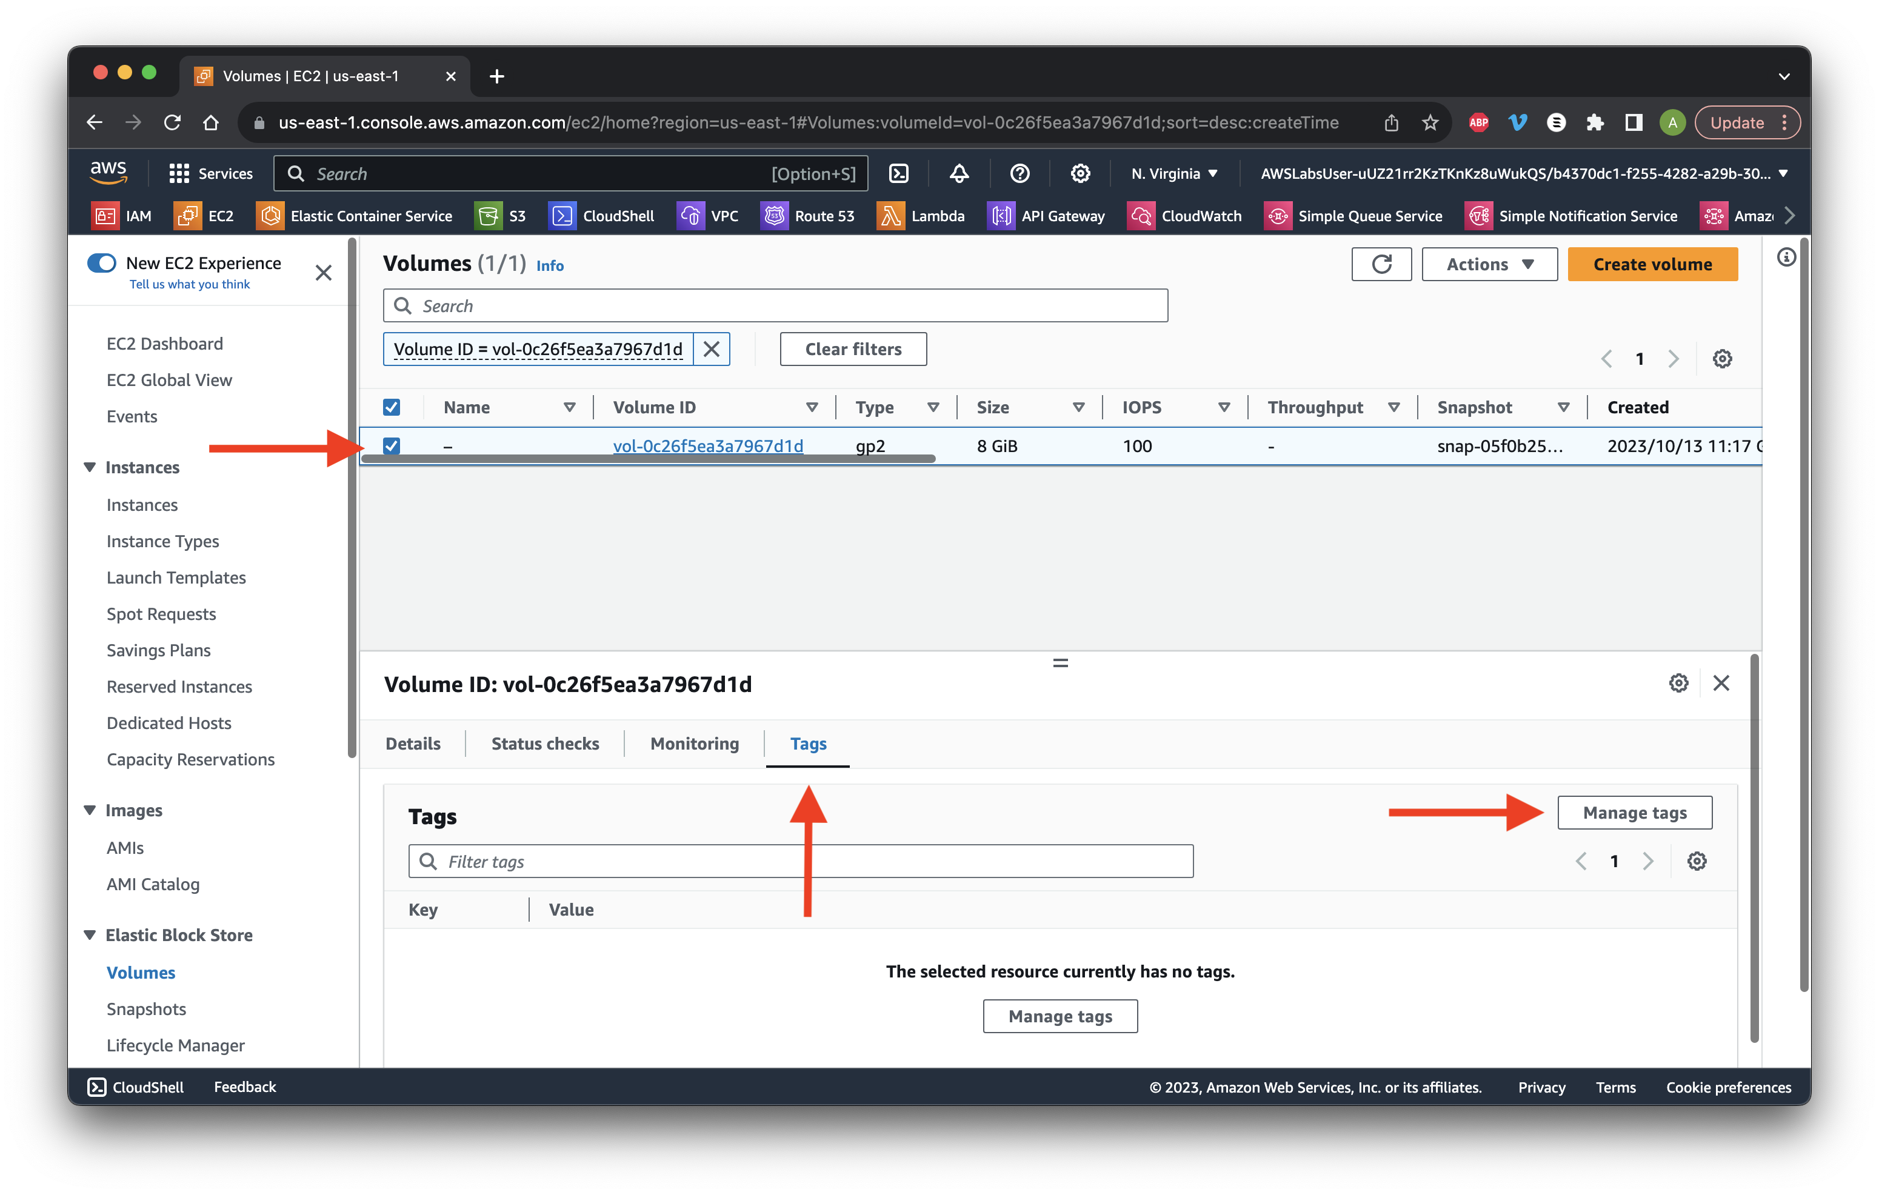Image resolution: width=1879 pixels, height=1195 pixels.
Task: Sort by the Volume ID column arrow
Action: pos(812,407)
